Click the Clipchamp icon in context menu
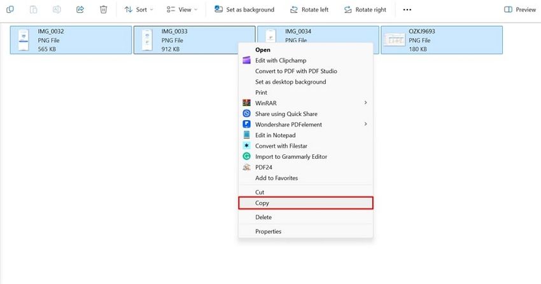This screenshot has height=284, width=541. point(247,60)
